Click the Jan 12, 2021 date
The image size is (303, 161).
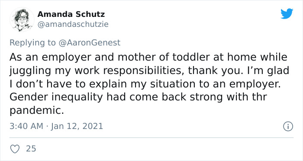click(x=77, y=126)
